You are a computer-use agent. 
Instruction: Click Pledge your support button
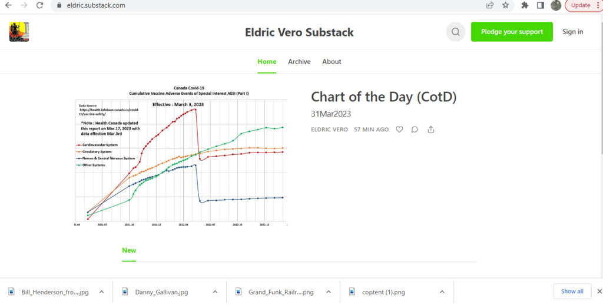tap(512, 32)
